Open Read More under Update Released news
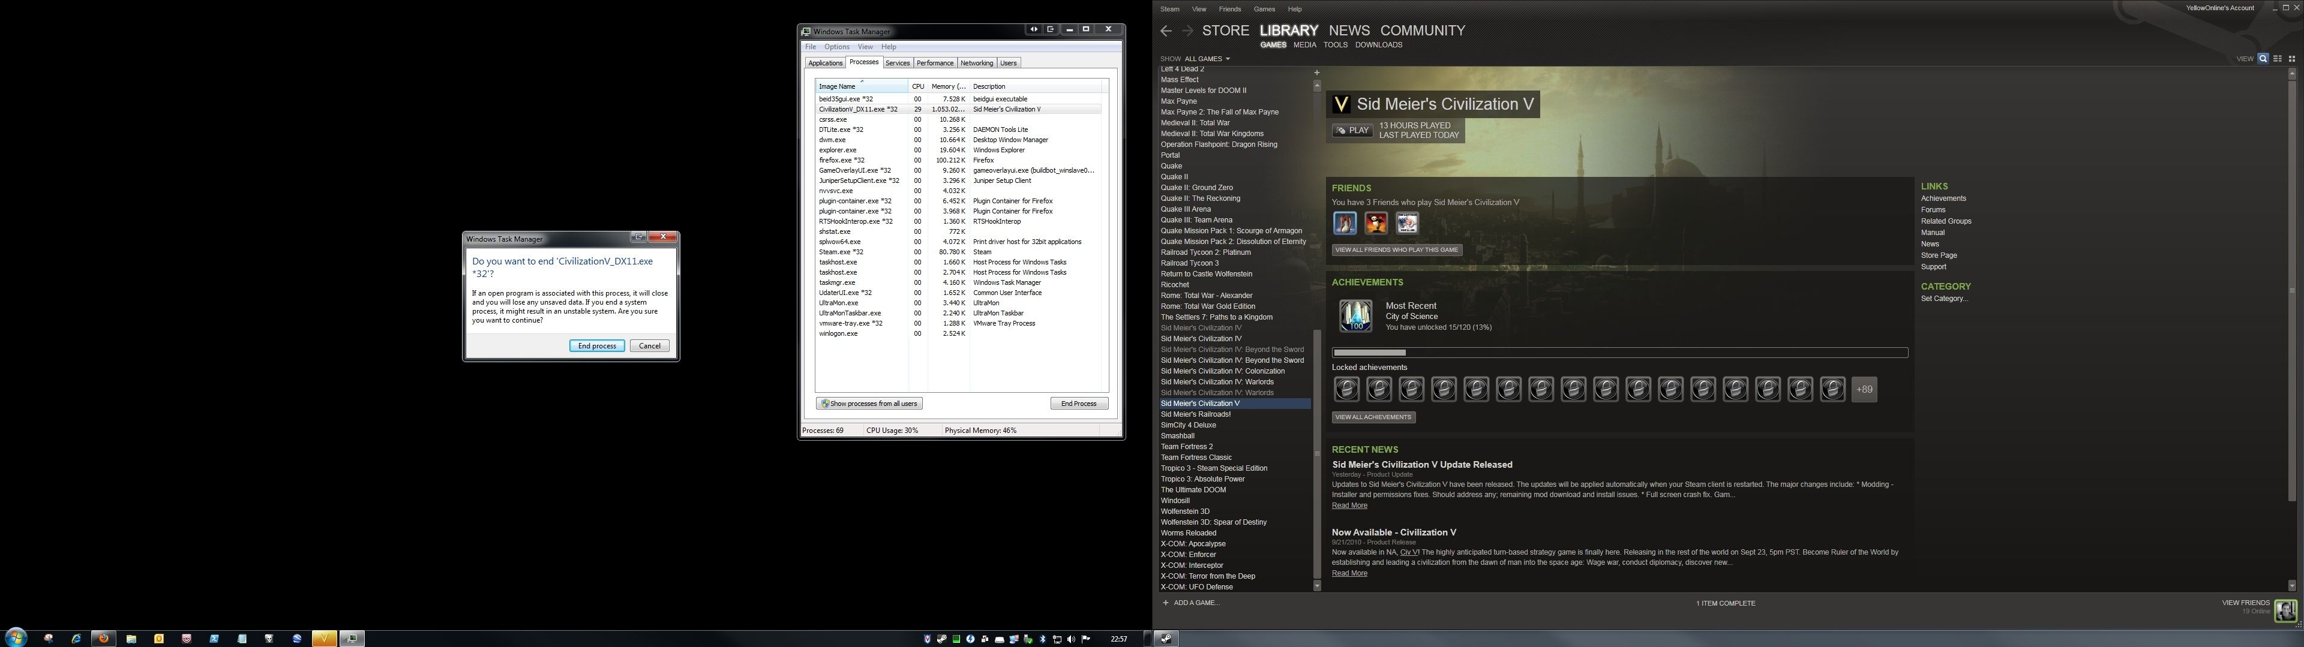2304x647 pixels. coord(1349,506)
